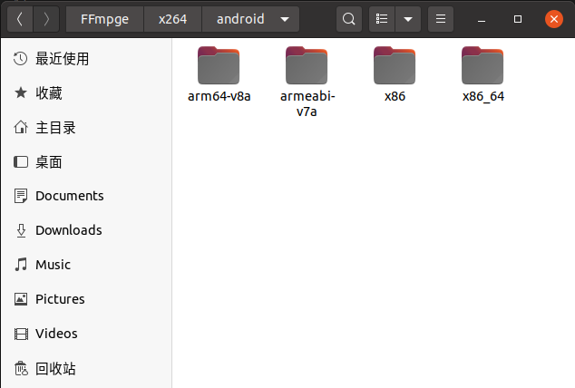
Task: Navigate to x264 in path bar
Action: point(172,18)
